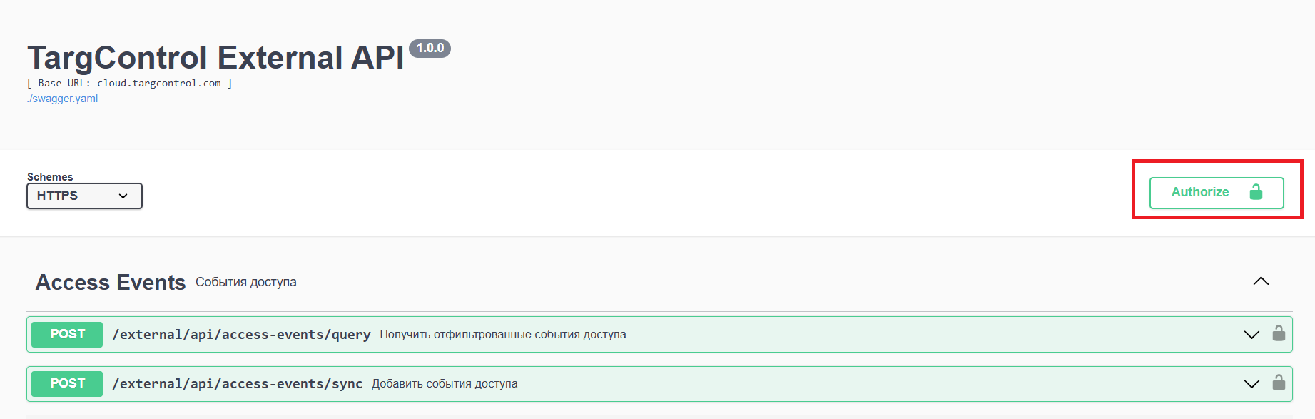
Task: Expand the access-events/sync endpoint chevron
Action: coord(1251,384)
